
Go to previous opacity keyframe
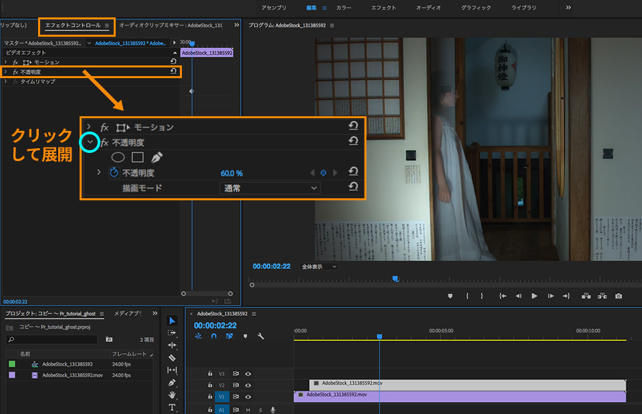[x=312, y=173]
